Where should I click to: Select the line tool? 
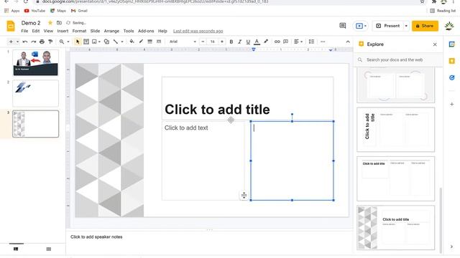coord(116,42)
